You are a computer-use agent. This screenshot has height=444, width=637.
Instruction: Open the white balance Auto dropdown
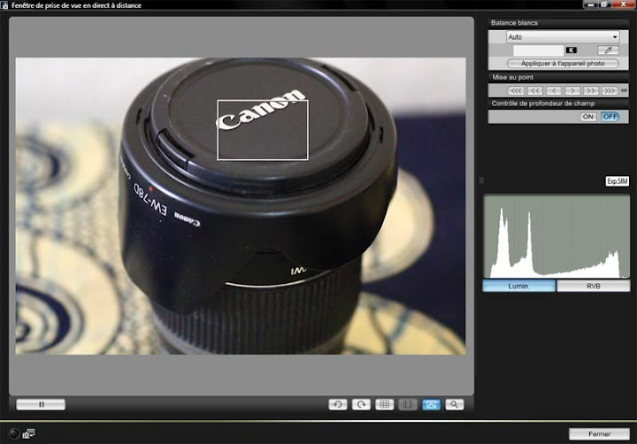563,37
